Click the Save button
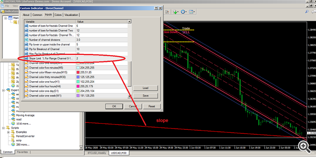316x158 pixels. [145, 96]
